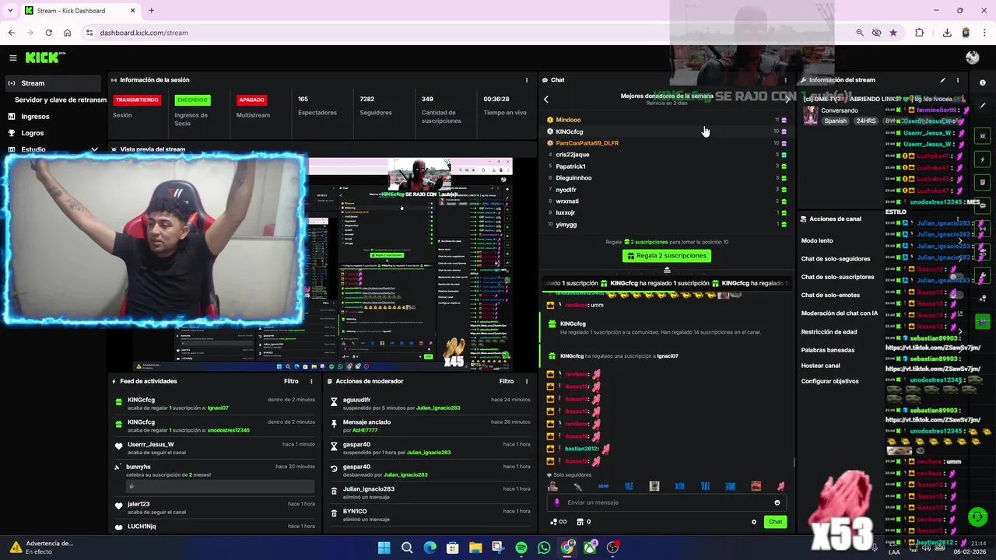The height and width of the screenshot is (560, 996).
Task: Click the Spanish language tag
Action: [x=836, y=121]
